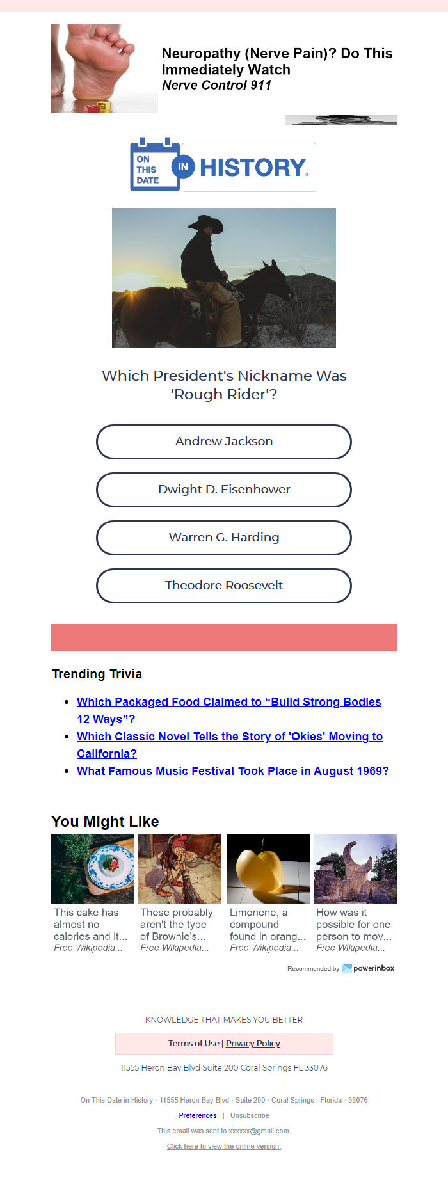Image resolution: width=448 pixels, height=1180 pixels.
Task: Select the Andrew Jackson answer
Action: pos(224,442)
